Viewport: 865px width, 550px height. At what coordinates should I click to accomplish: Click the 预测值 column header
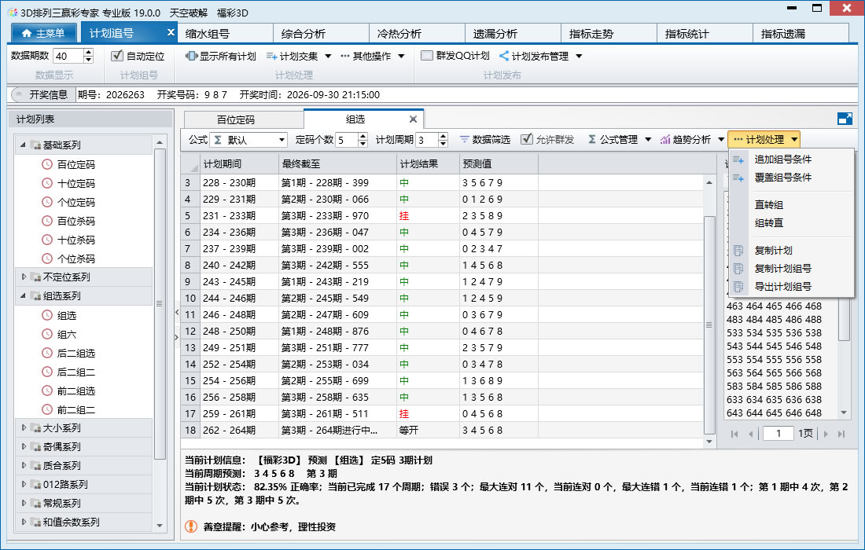[x=499, y=163]
